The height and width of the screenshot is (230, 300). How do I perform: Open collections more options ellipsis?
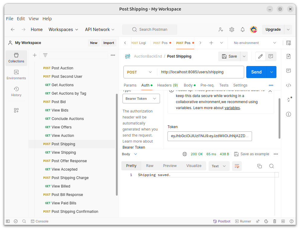(x=113, y=55)
